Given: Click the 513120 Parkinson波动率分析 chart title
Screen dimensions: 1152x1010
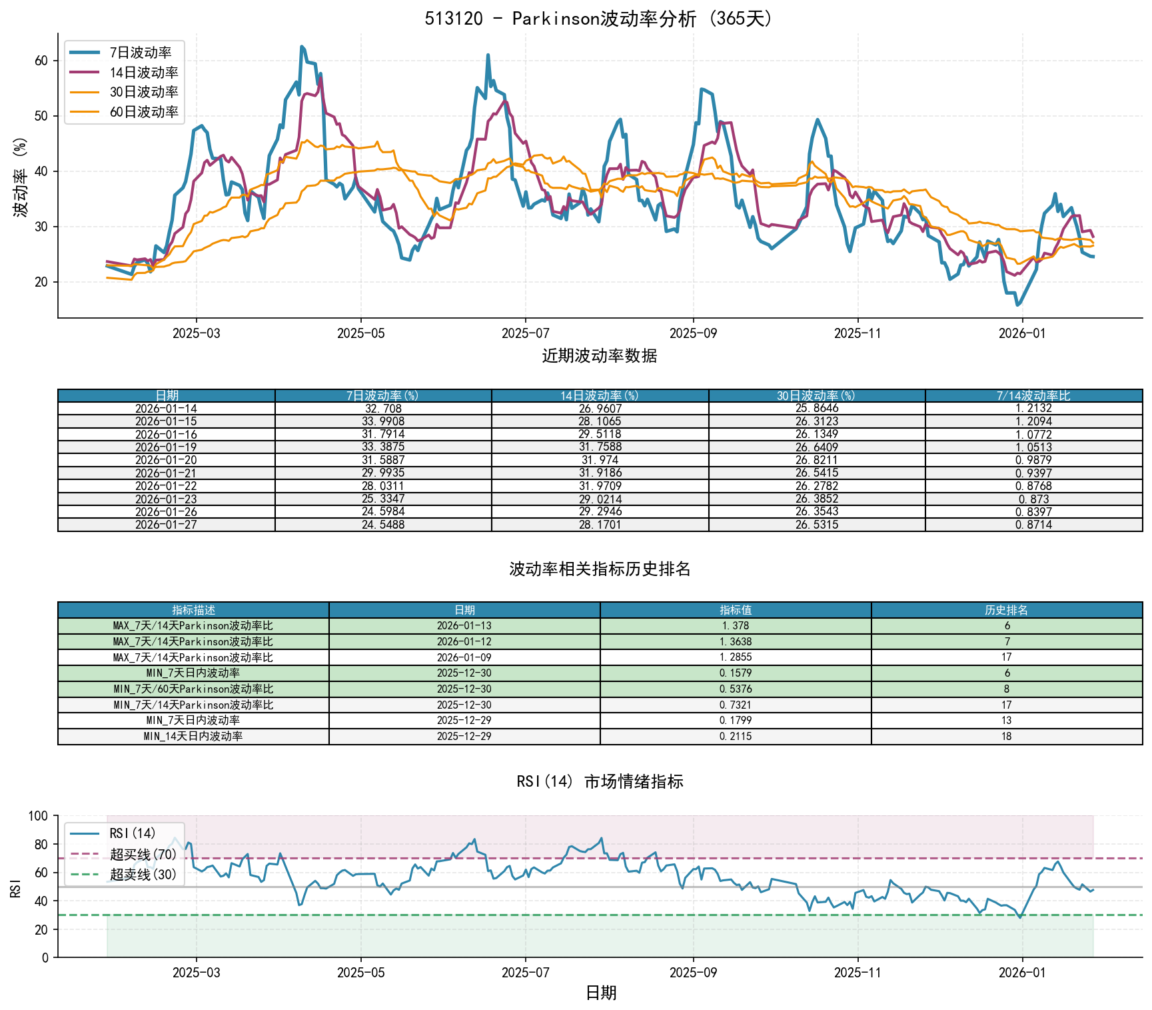Looking at the screenshot, I should tap(600, 18).
